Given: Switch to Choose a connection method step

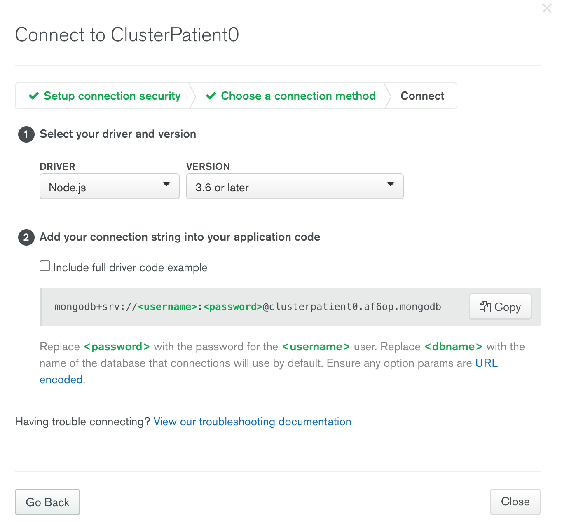Looking at the screenshot, I should tap(298, 96).
